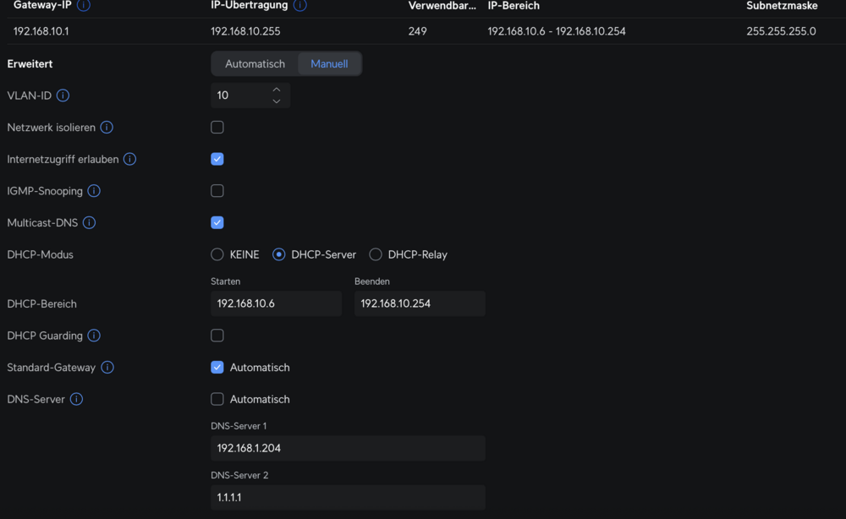Show the IGMP-Snooping info tooltip icon
This screenshot has width=846, height=519.
(94, 191)
